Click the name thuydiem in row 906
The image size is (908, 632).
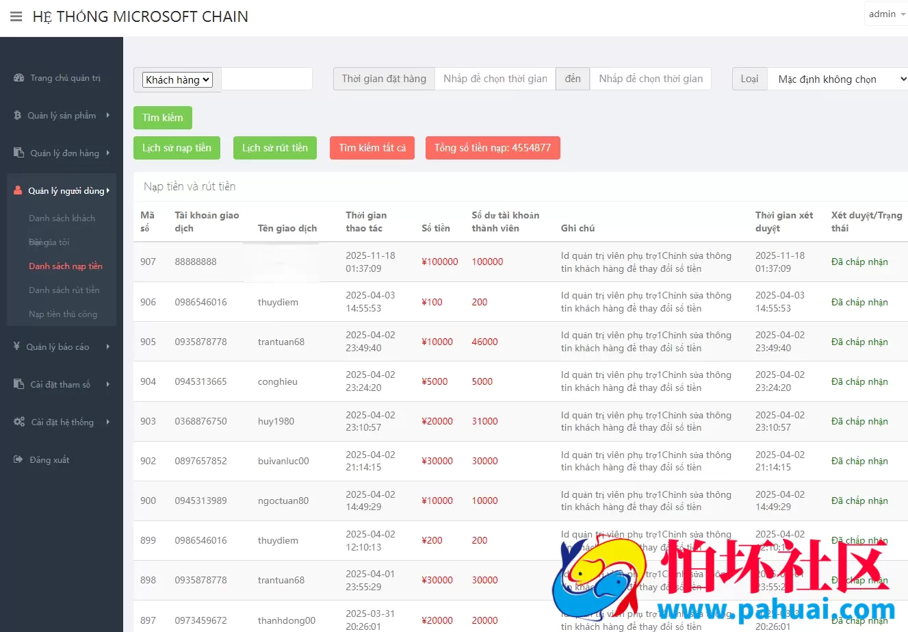tap(278, 302)
